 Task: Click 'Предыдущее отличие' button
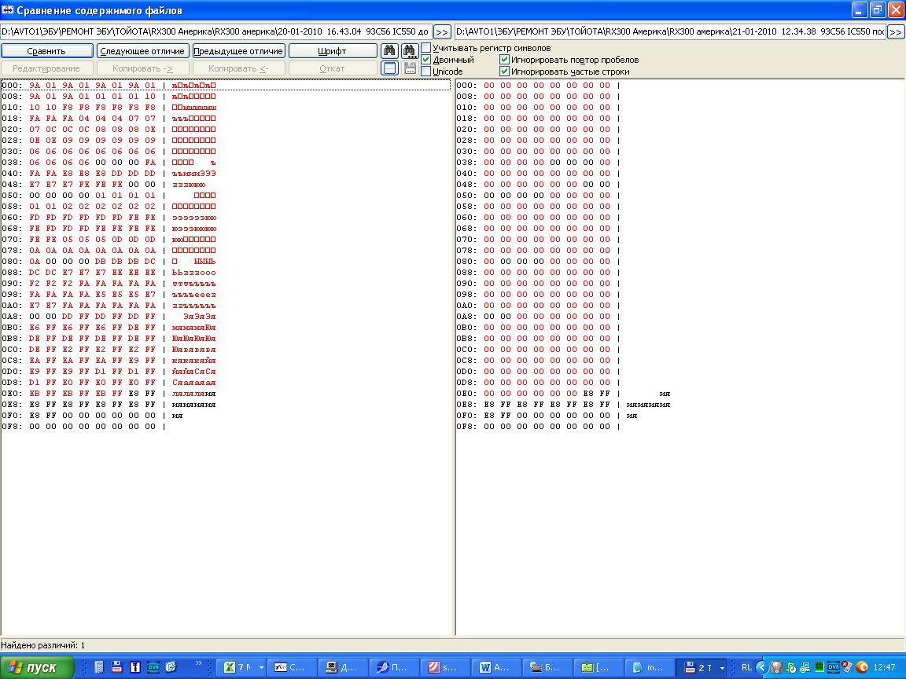[x=238, y=51]
